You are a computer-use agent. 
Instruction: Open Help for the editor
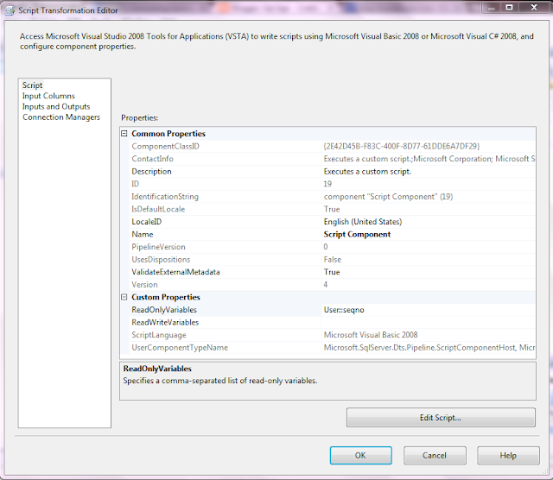508,455
